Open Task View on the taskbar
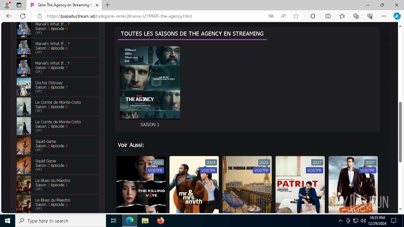The image size is (404, 227). point(114,221)
